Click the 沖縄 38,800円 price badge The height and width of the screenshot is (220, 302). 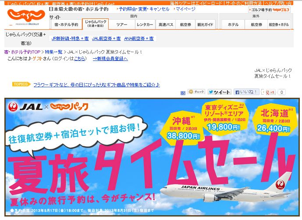(183, 128)
